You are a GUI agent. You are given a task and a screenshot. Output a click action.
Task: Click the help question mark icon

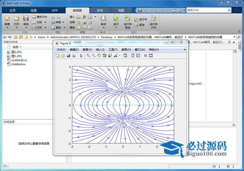180,10
